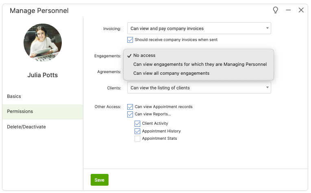Choose engagements for Managing Personnel option
Screen dimensions: 311x193
[200, 64]
